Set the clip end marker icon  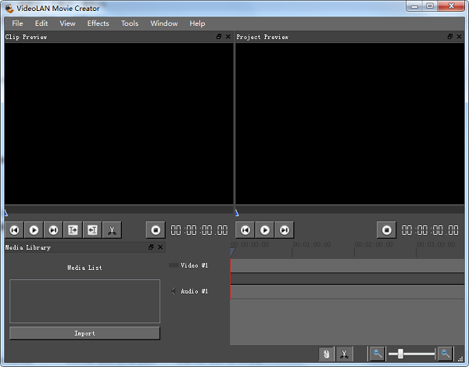pyautogui.click(x=92, y=230)
